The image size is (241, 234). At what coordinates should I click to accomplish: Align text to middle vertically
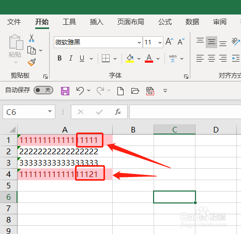click(x=212, y=42)
